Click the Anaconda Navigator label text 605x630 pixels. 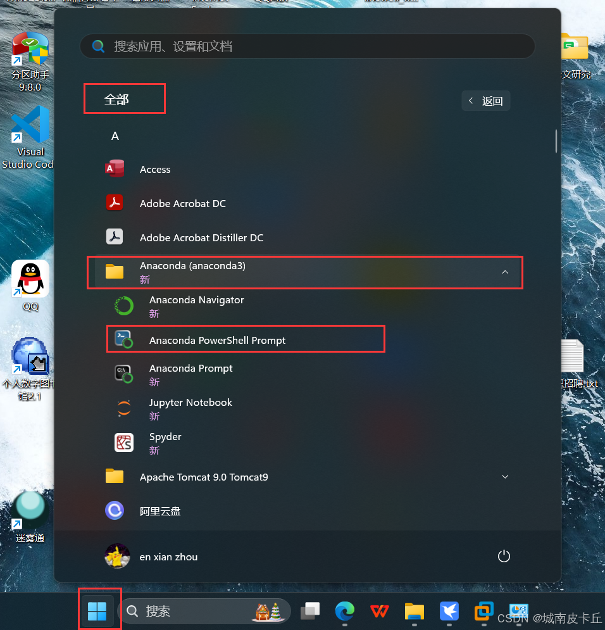click(x=197, y=300)
